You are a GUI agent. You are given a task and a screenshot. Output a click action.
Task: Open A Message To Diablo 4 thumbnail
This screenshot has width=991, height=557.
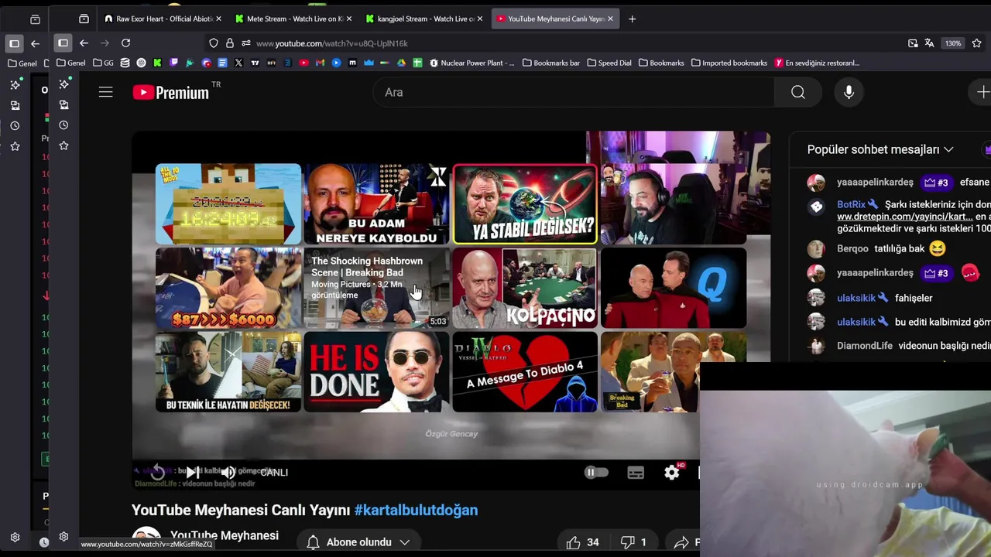[525, 372]
